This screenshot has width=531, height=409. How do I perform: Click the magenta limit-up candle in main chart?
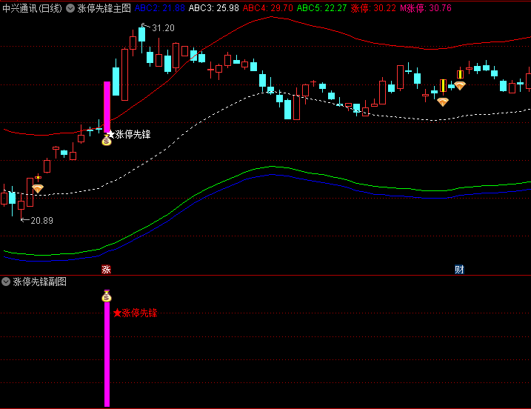107,107
